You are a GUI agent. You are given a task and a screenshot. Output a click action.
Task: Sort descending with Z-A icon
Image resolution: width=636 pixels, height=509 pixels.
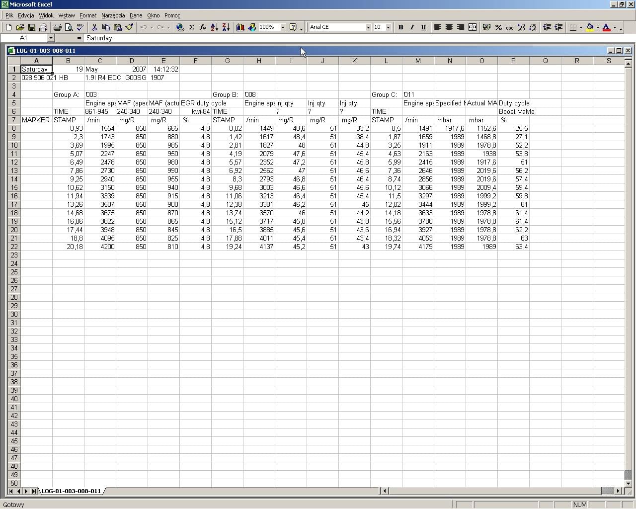[226, 27]
